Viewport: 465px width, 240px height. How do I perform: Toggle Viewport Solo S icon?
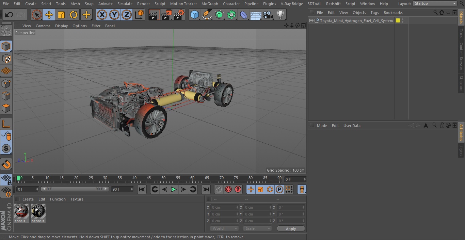click(x=6, y=148)
